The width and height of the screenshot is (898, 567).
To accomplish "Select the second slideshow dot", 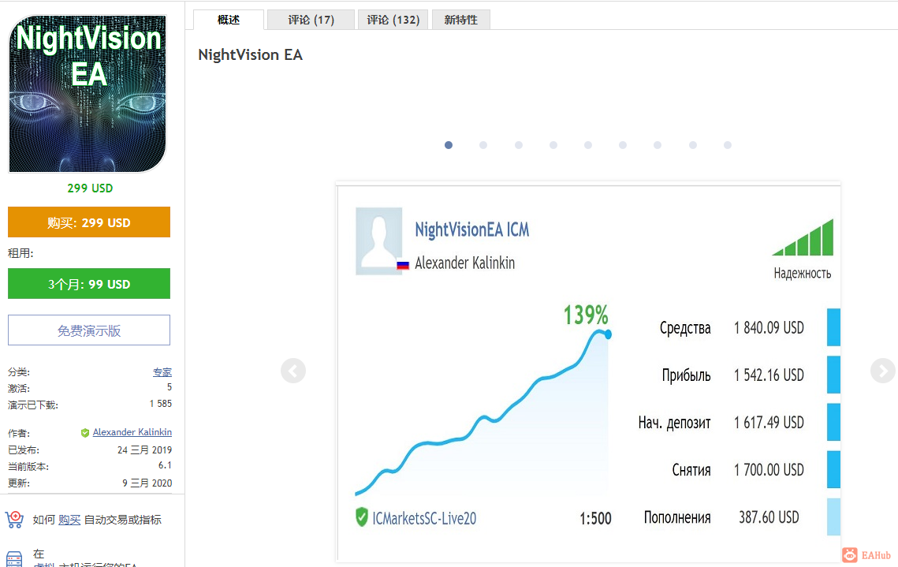I will (483, 145).
